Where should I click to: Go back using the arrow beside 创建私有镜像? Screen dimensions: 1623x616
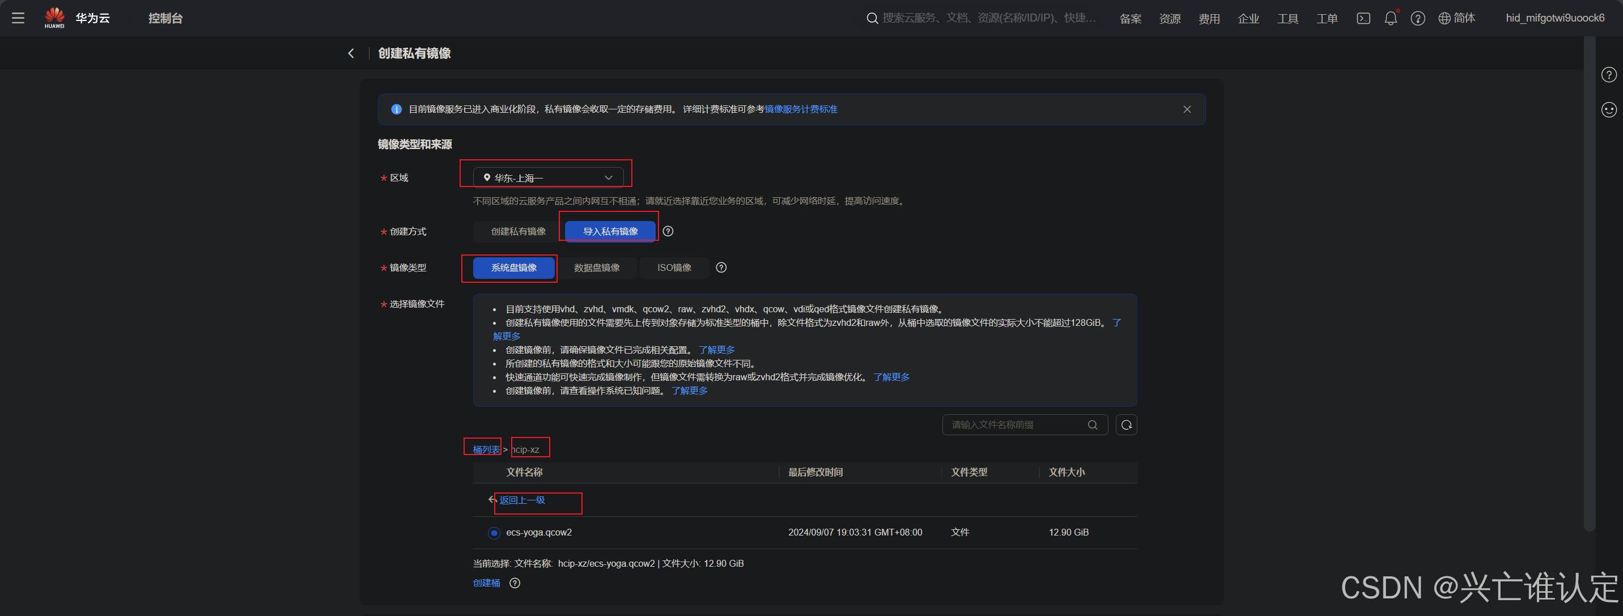pyautogui.click(x=351, y=53)
